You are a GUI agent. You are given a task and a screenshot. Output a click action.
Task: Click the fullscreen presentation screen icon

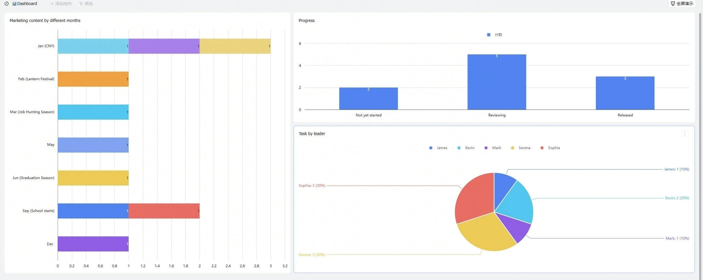coord(673,4)
